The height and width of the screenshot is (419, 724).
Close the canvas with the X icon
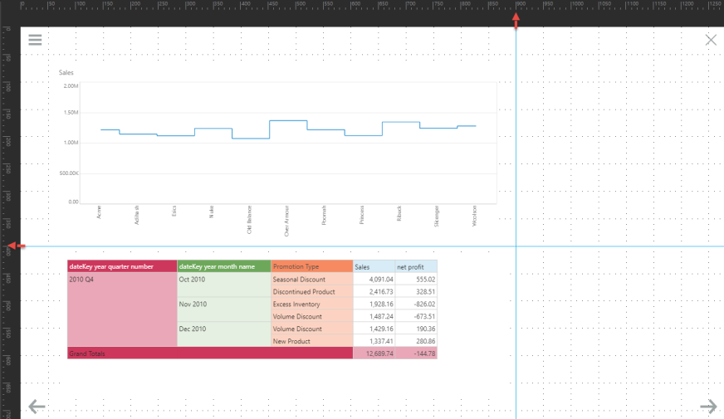coord(711,40)
